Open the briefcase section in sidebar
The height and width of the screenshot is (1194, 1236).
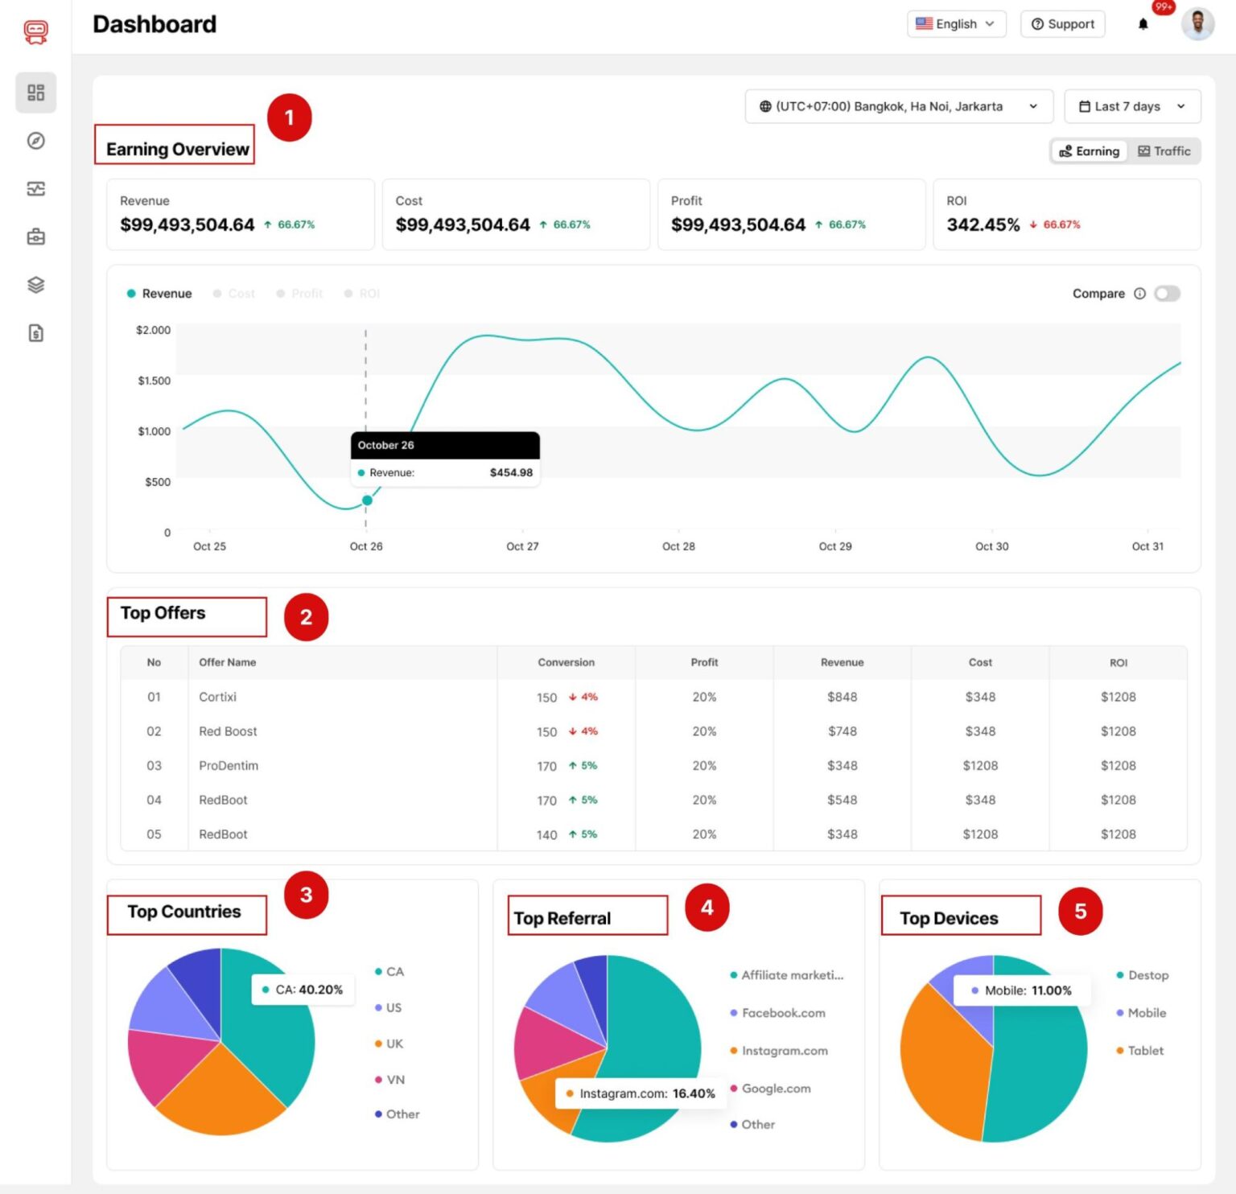pyautogui.click(x=35, y=237)
